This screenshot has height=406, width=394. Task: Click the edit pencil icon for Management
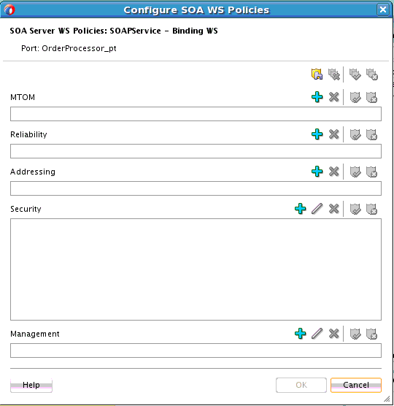click(x=317, y=334)
